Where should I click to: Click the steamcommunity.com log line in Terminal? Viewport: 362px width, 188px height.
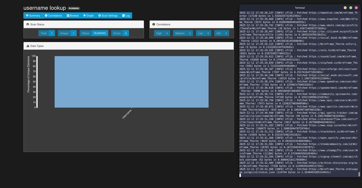point(298,146)
